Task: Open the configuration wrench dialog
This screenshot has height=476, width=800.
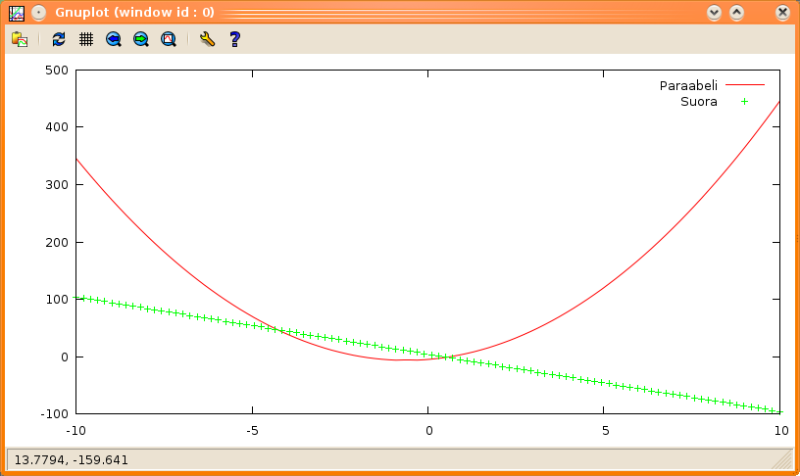Action: (x=207, y=39)
